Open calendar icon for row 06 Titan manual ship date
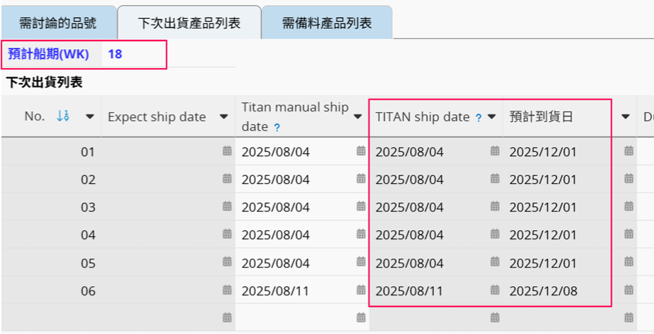The image size is (654, 334). pyautogui.click(x=361, y=291)
